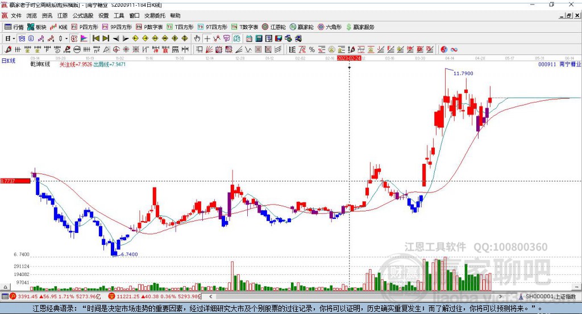Click the 沪 index 3391.45 status

[55, 296]
